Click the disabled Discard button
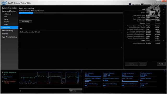 [x=142, y=64]
